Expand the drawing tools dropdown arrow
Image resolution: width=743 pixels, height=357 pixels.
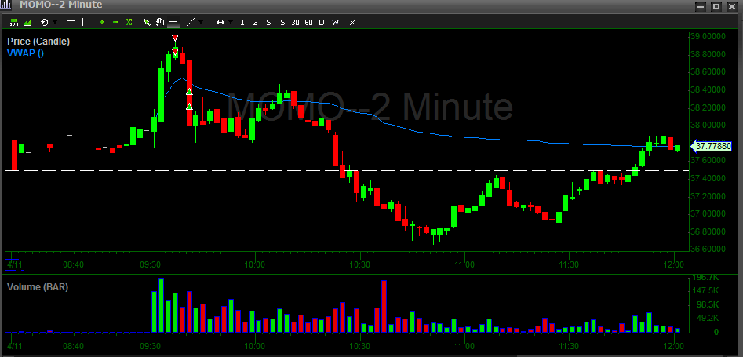[x=201, y=22]
